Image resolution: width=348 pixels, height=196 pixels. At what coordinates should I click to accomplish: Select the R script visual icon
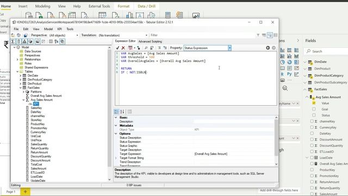(x=282, y=74)
